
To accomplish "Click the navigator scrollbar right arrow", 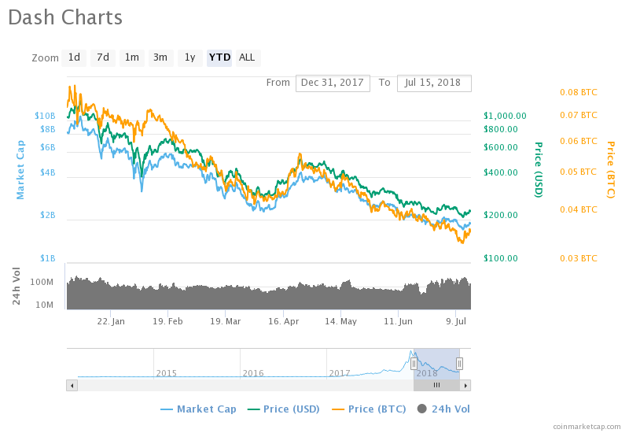I will pyautogui.click(x=465, y=386).
